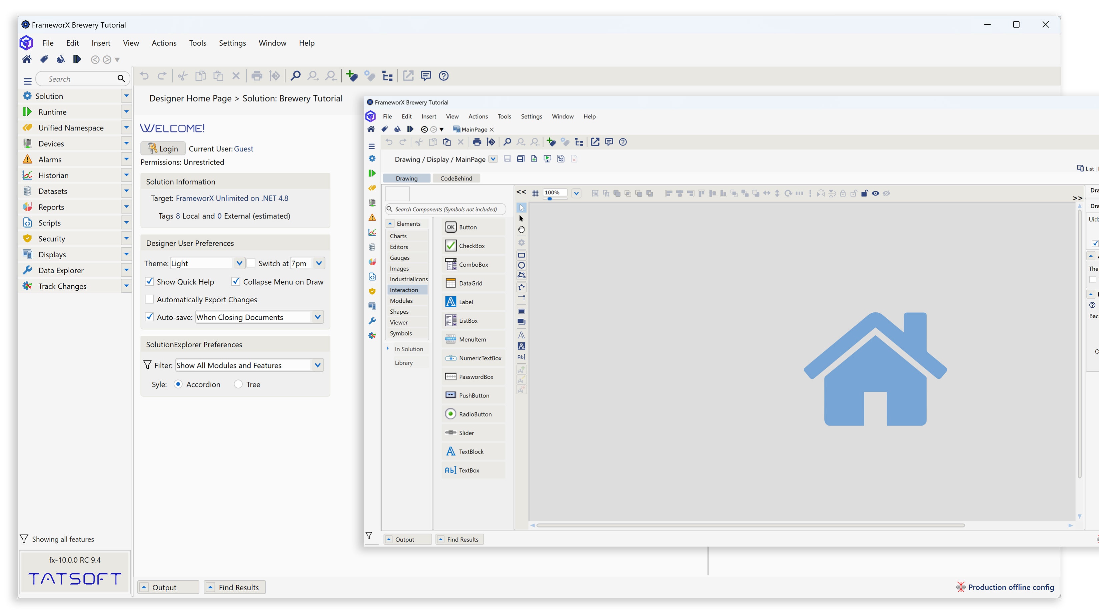Screen dimensions: 1099x614
Task: Select the polygon drawing tool
Action: [x=521, y=275]
